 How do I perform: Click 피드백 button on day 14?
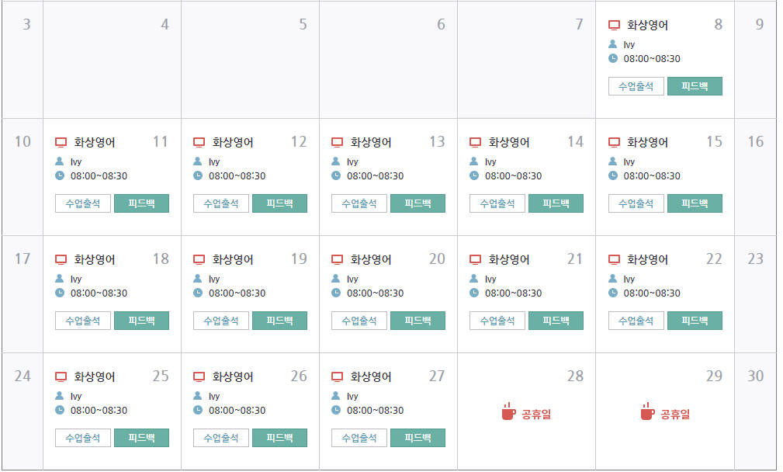click(556, 203)
